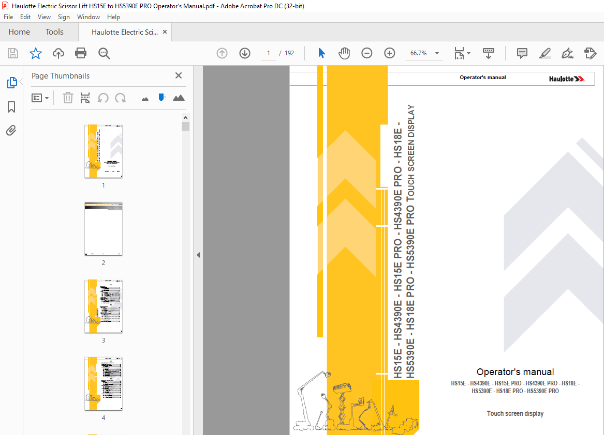Switch to the Home tab
This screenshot has height=435, width=604.
tap(19, 32)
